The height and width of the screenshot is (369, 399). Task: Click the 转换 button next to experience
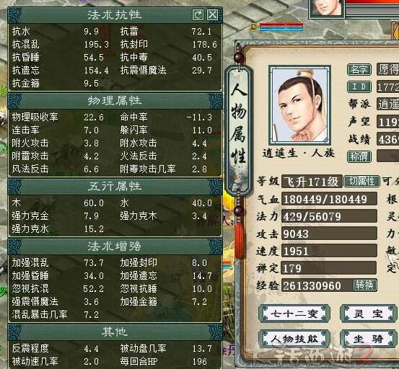364,285
